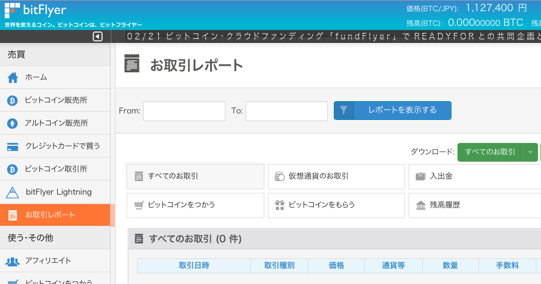Click the BTC/JPY price 1,127,400 円

tap(496, 8)
